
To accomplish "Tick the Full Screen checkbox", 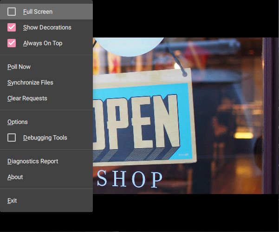I will tap(12, 12).
